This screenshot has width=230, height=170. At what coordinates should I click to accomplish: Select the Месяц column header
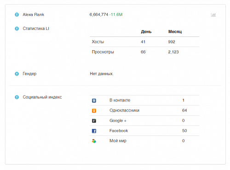pos(175,32)
